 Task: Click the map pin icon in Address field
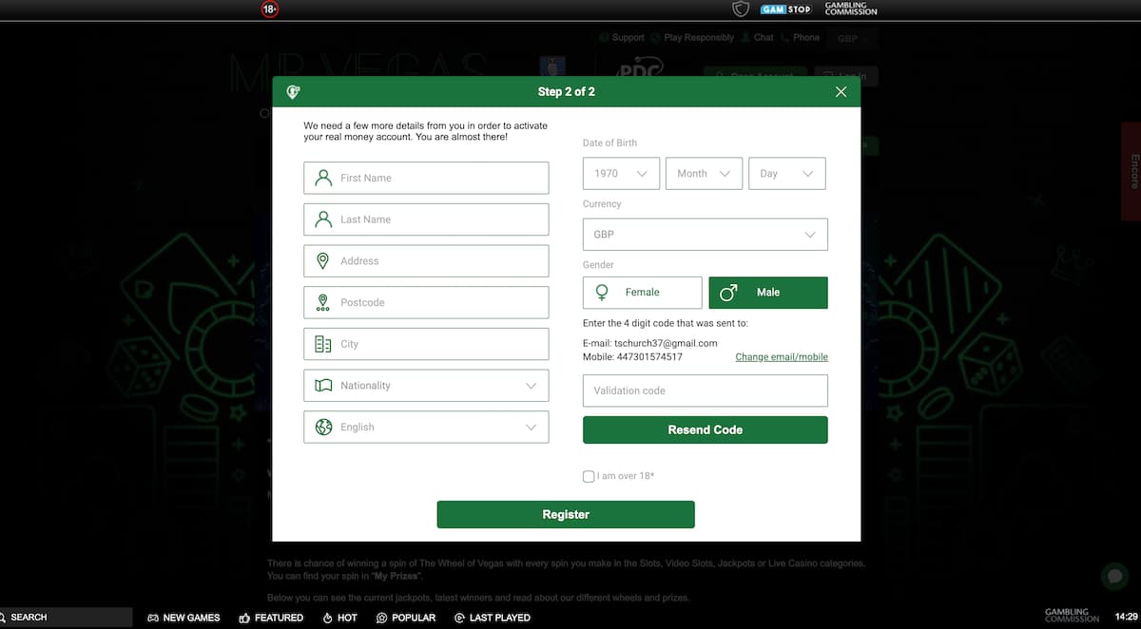point(323,260)
